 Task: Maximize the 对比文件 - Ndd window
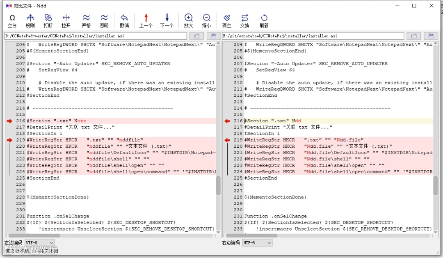tap(414, 6)
